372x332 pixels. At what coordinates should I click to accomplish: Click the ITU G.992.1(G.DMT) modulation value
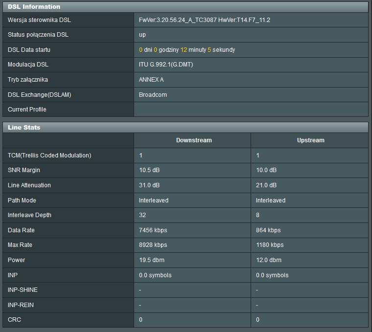click(x=166, y=65)
